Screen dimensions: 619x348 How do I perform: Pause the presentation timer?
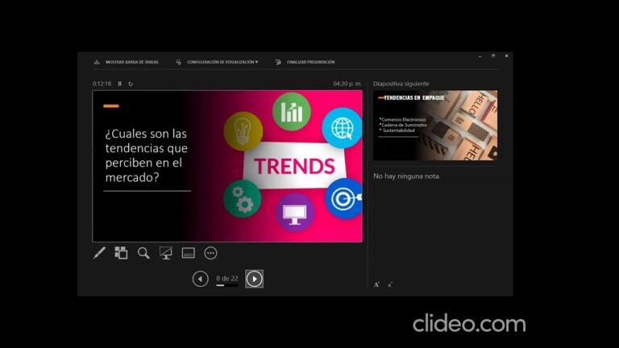119,84
